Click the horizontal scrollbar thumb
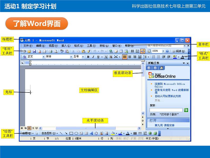The height and width of the screenshot is (158, 210). click(x=86, y=128)
